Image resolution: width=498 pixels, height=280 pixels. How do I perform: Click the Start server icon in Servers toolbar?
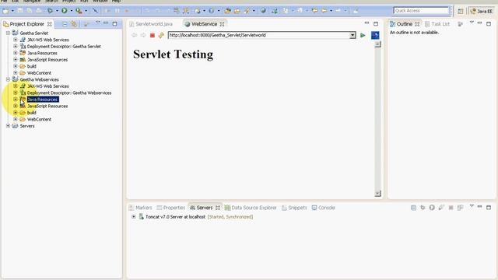(x=432, y=208)
